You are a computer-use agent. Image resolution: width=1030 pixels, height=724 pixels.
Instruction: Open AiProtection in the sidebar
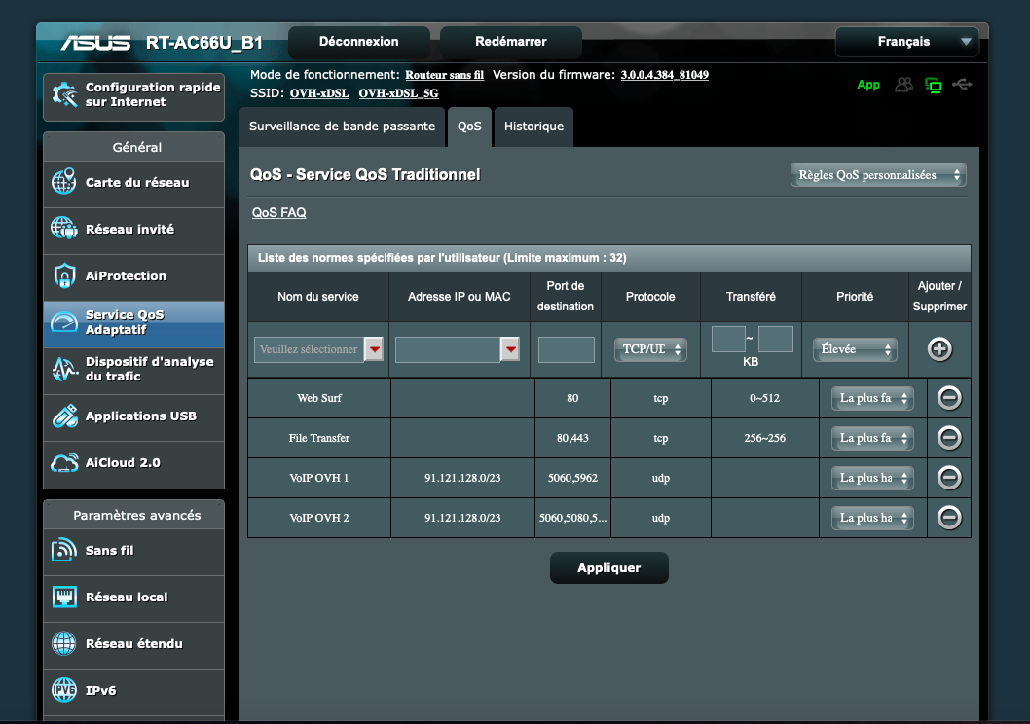126,276
